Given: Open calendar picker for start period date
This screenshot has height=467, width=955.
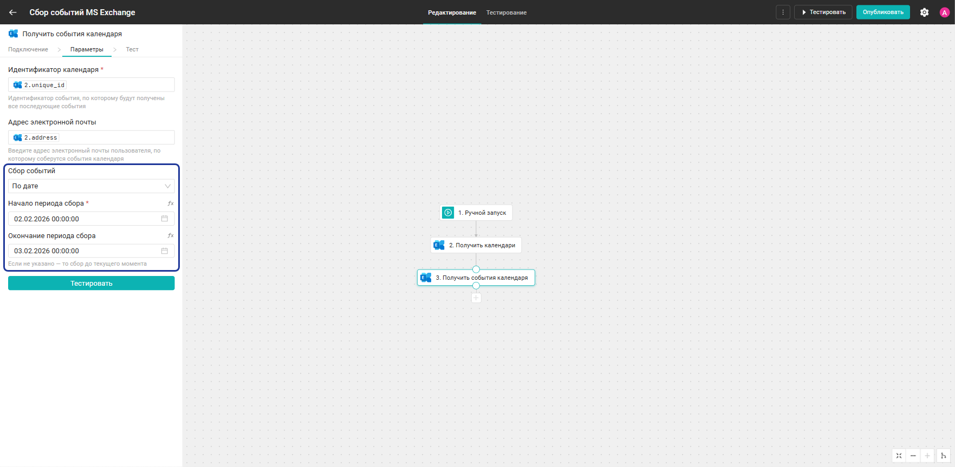Looking at the screenshot, I should (165, 219).
